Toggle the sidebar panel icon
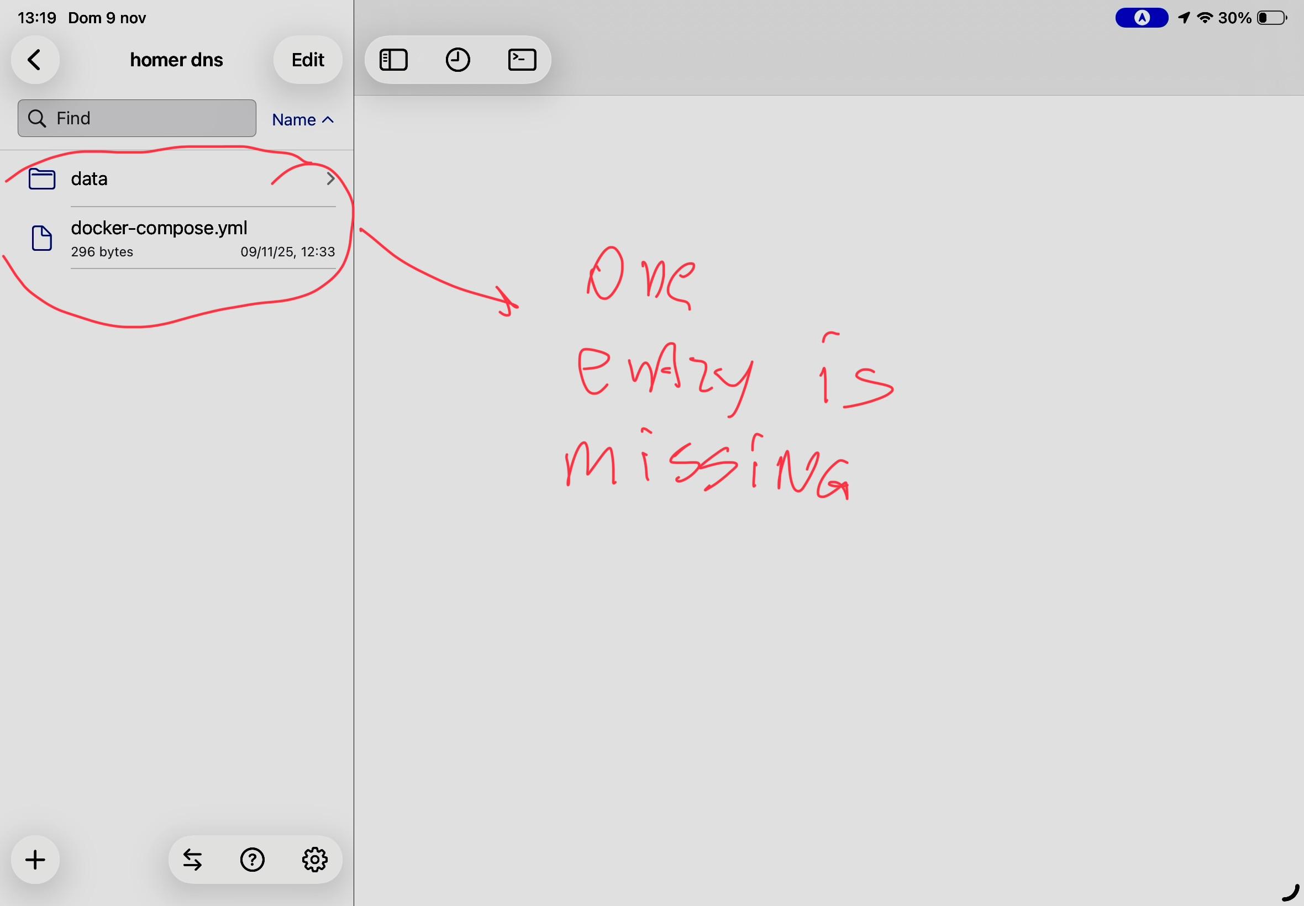 click(393, 60)
